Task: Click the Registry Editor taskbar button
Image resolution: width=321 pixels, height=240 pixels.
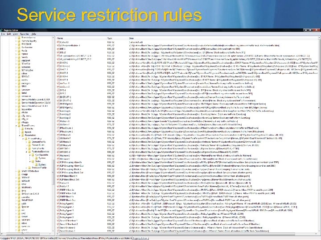Action: click(x=140, y=238)
